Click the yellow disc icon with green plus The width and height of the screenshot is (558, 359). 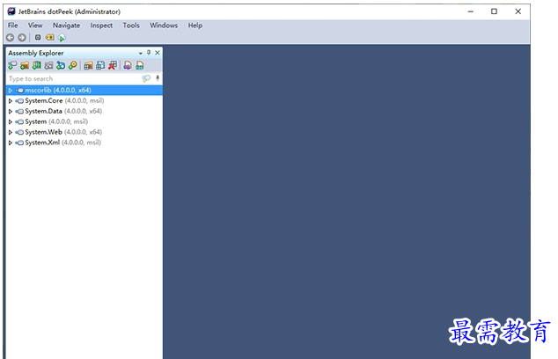(73, 65)
